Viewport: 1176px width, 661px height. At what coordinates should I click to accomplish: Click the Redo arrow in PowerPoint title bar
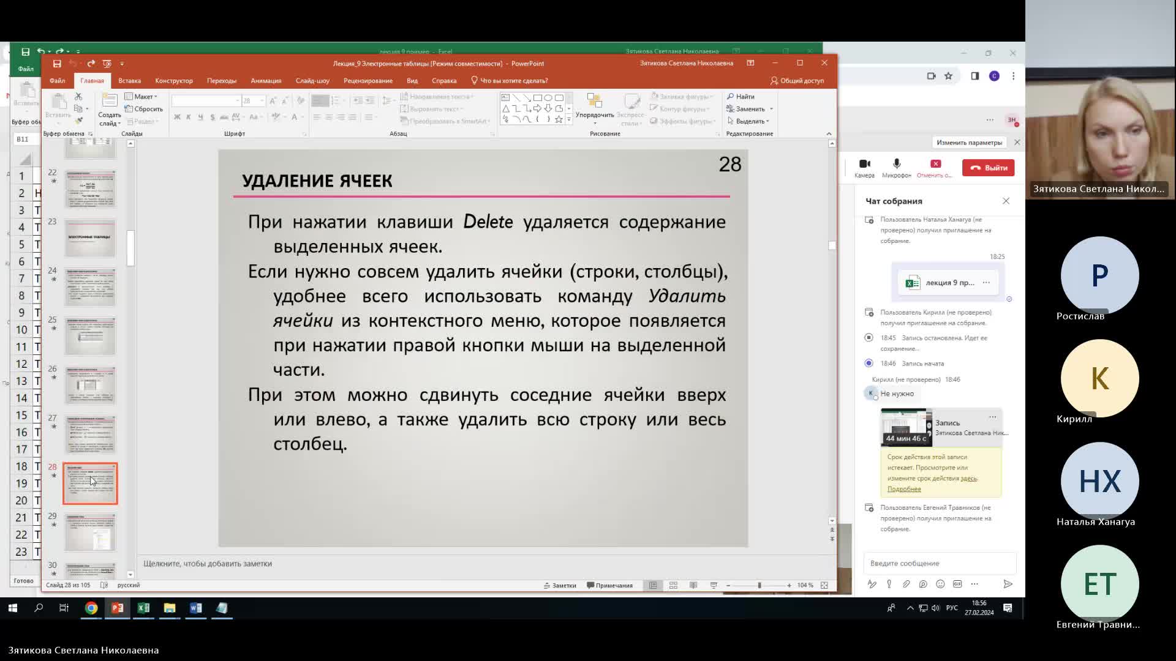coord(91,64)
